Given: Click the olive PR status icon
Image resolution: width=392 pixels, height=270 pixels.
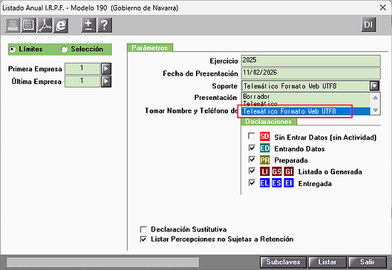Looking at the screenshot, I should (x=264, y=160).
